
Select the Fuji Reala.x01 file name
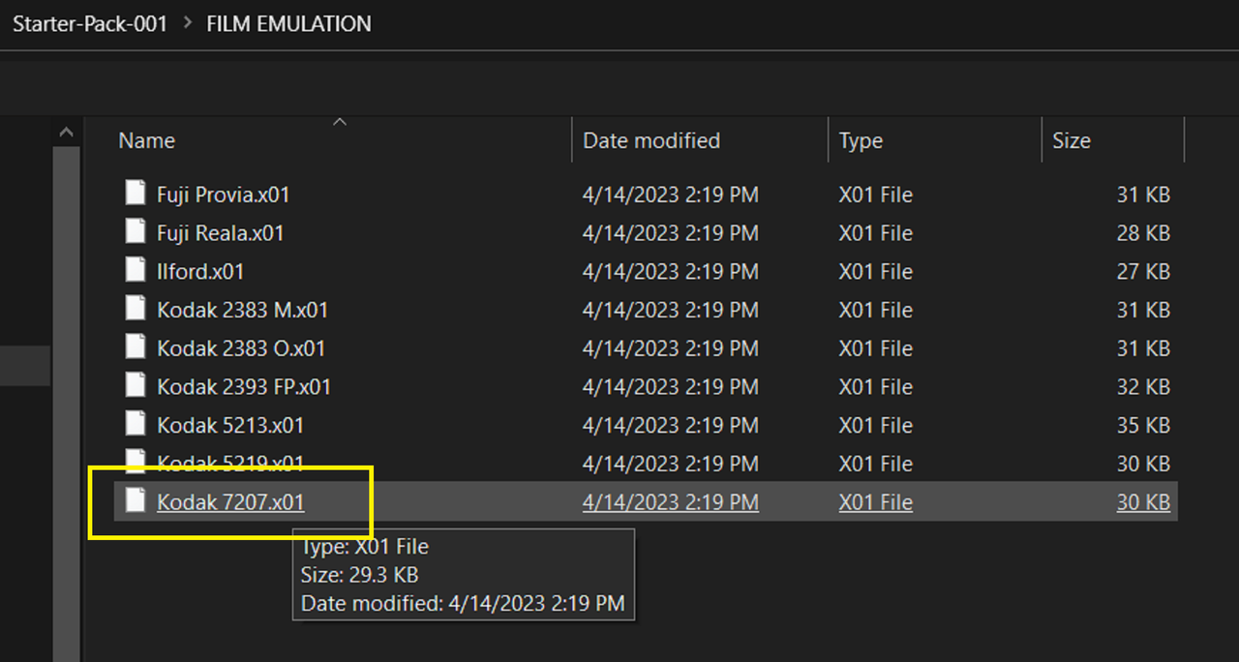220,233
